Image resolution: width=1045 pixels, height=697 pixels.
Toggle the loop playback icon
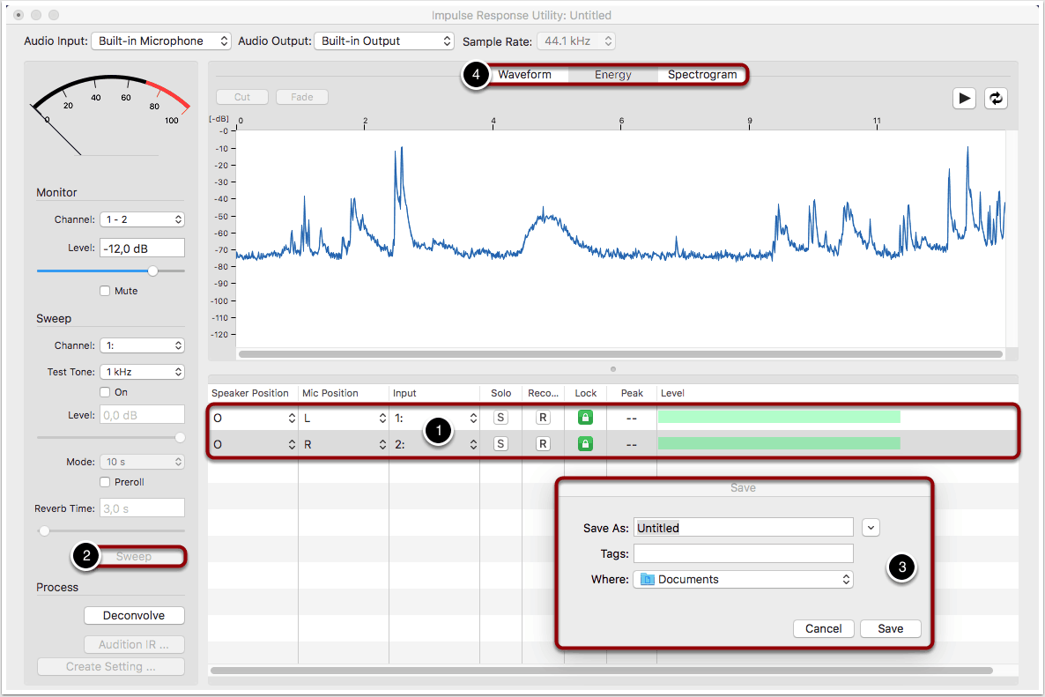point(996,99)
